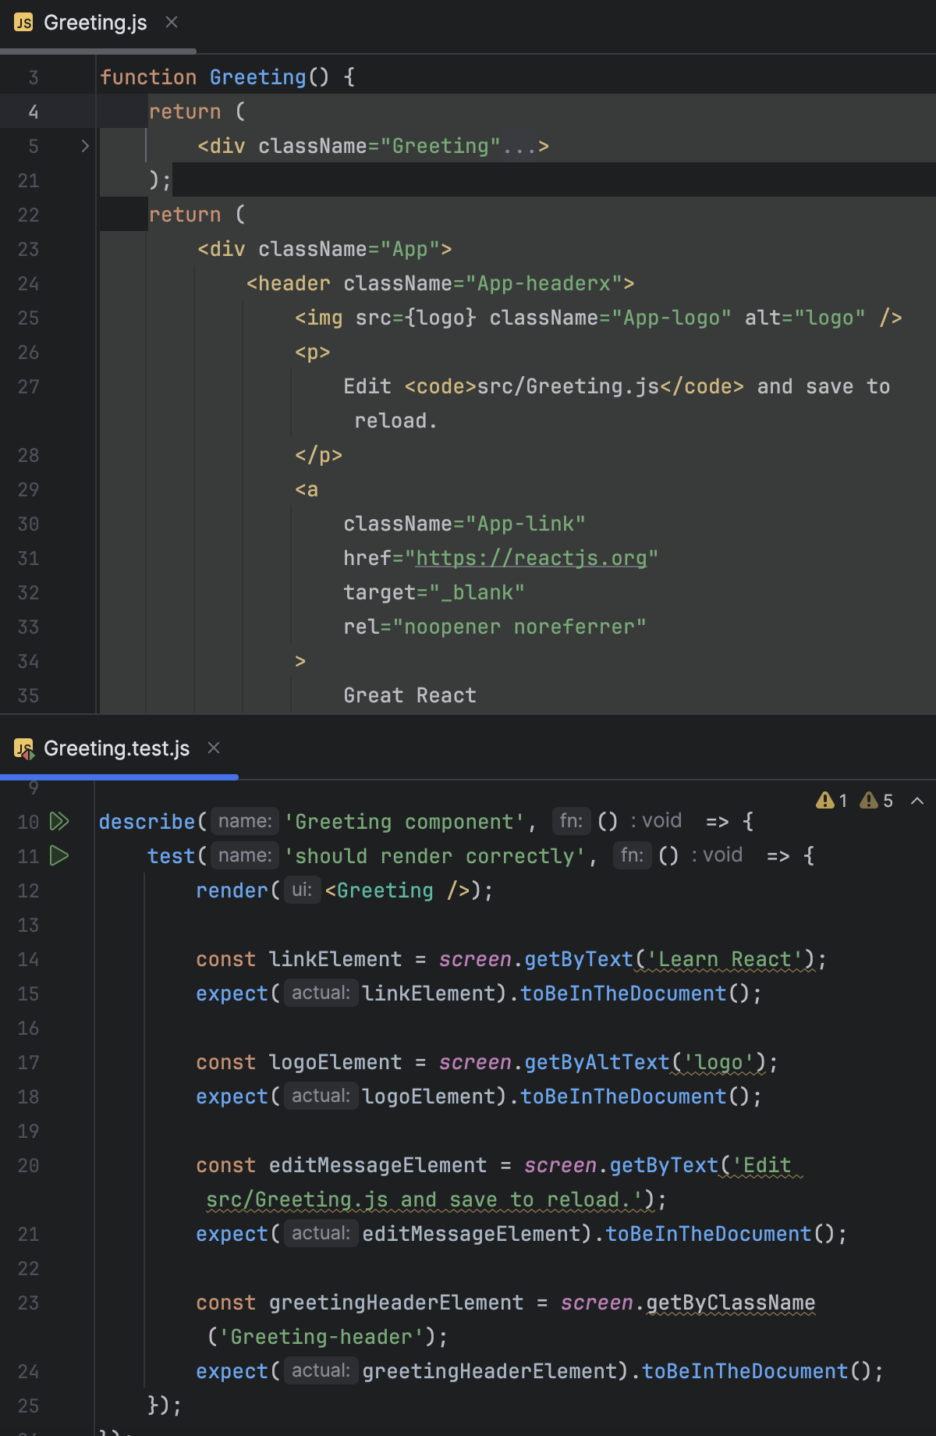The height and width of the screenshot is (1436, 936).
Task: Click the yellow warning icon showing 1
Action: [825, 801]
